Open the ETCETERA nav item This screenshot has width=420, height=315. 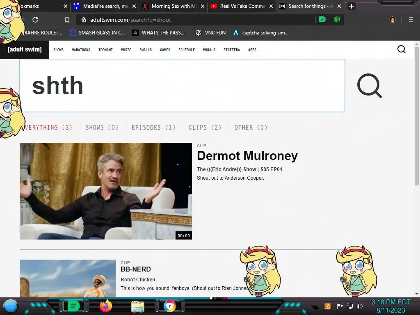tap(232, 50)
